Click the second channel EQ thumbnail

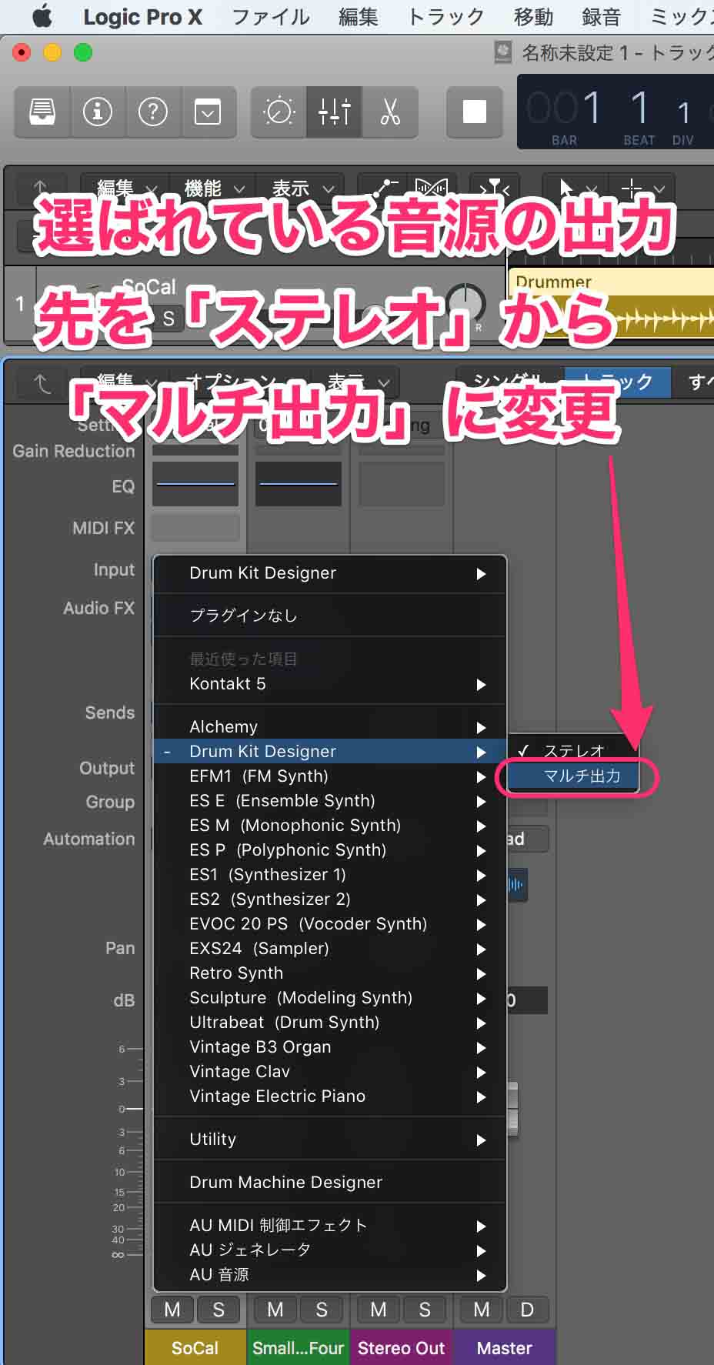299,484
